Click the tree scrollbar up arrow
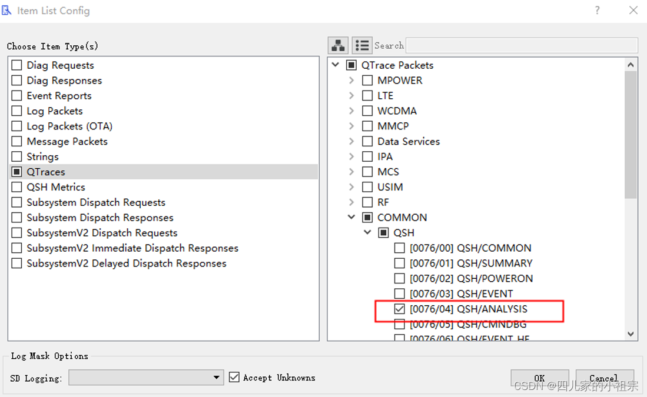647x397 pixels. (x=631, y=65)
